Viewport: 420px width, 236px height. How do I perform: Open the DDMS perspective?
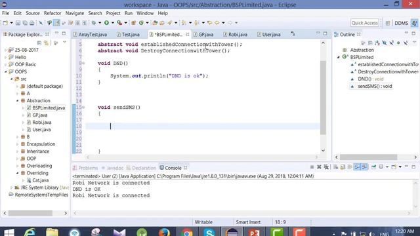point(401,23)
